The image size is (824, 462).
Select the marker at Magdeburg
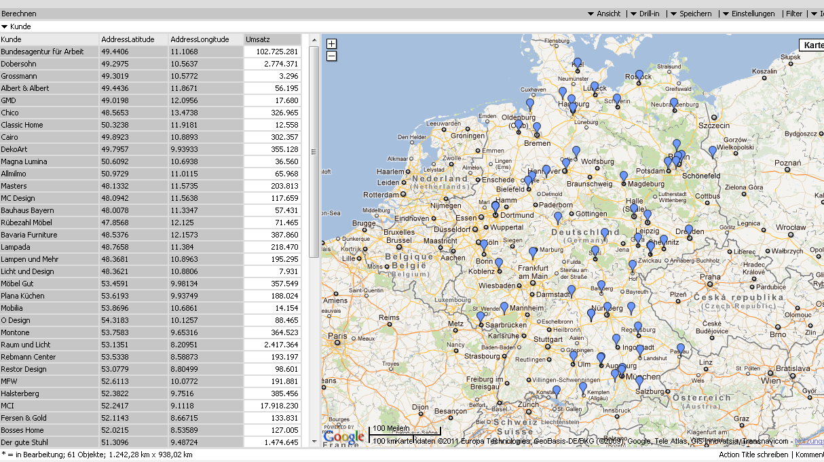coord(623,177)
